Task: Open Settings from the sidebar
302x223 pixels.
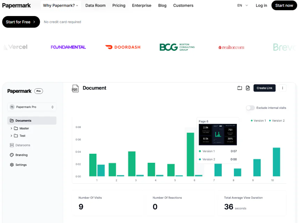Action: click(18, 165)
